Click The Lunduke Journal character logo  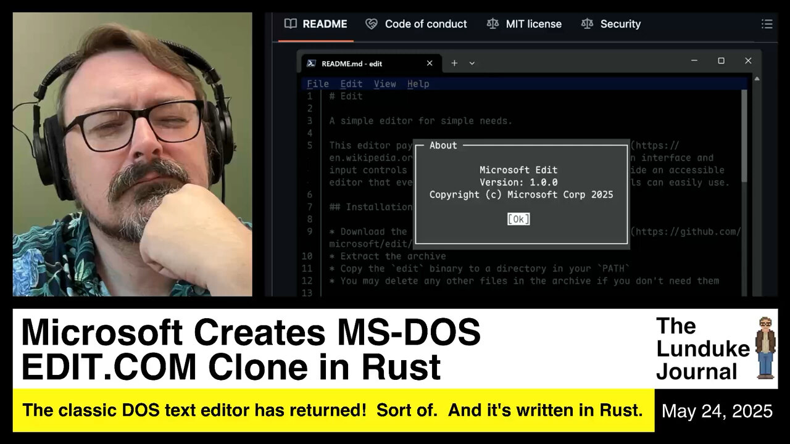(765, 348)
